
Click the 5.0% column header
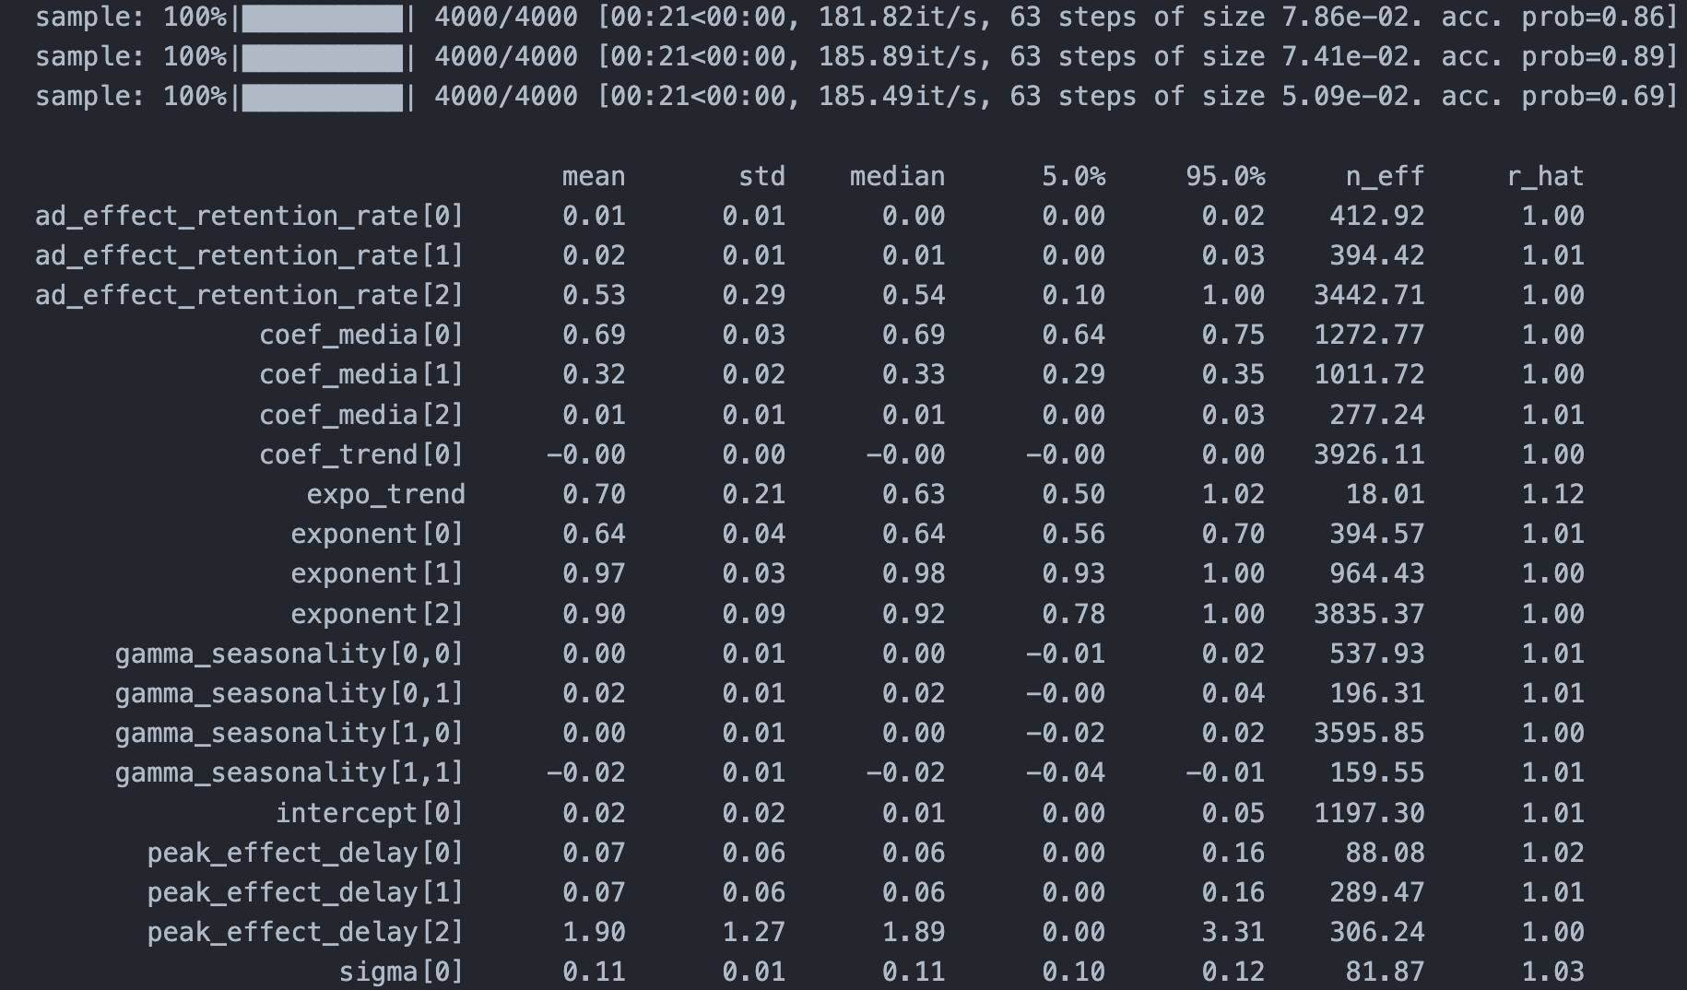pyautogui.click(x=1073, y=176)
